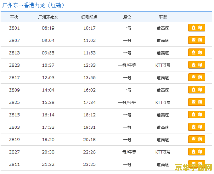The image size is (214, 174).
Task: Click 一等/特等 seat cell for Z827
Action: pos(127,152)
